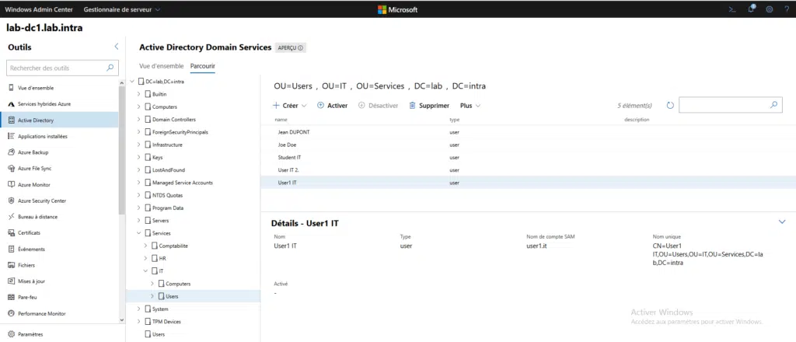Screen dimensions: 796x342
Task: Select the Computers node under IT
Action: (x=178, y=284)
